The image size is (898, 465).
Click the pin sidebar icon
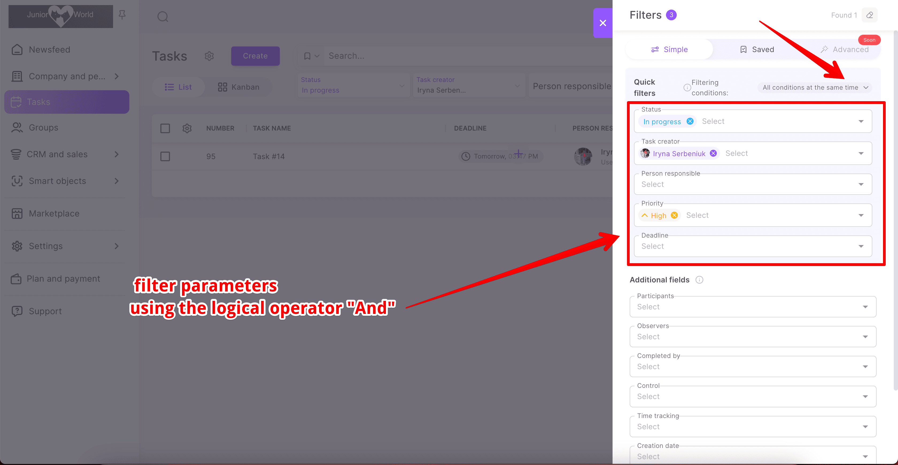coord(122,15)
